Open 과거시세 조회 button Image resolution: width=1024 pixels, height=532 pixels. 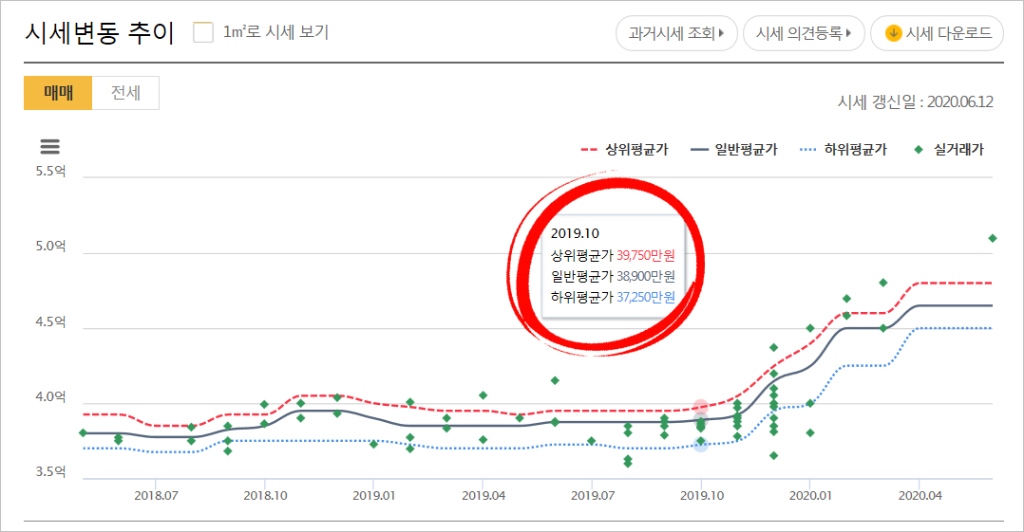[x=676, y=33]
